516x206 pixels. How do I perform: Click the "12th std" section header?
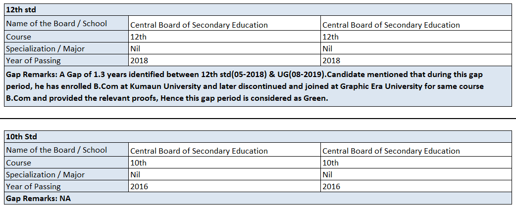coord(21,10)
